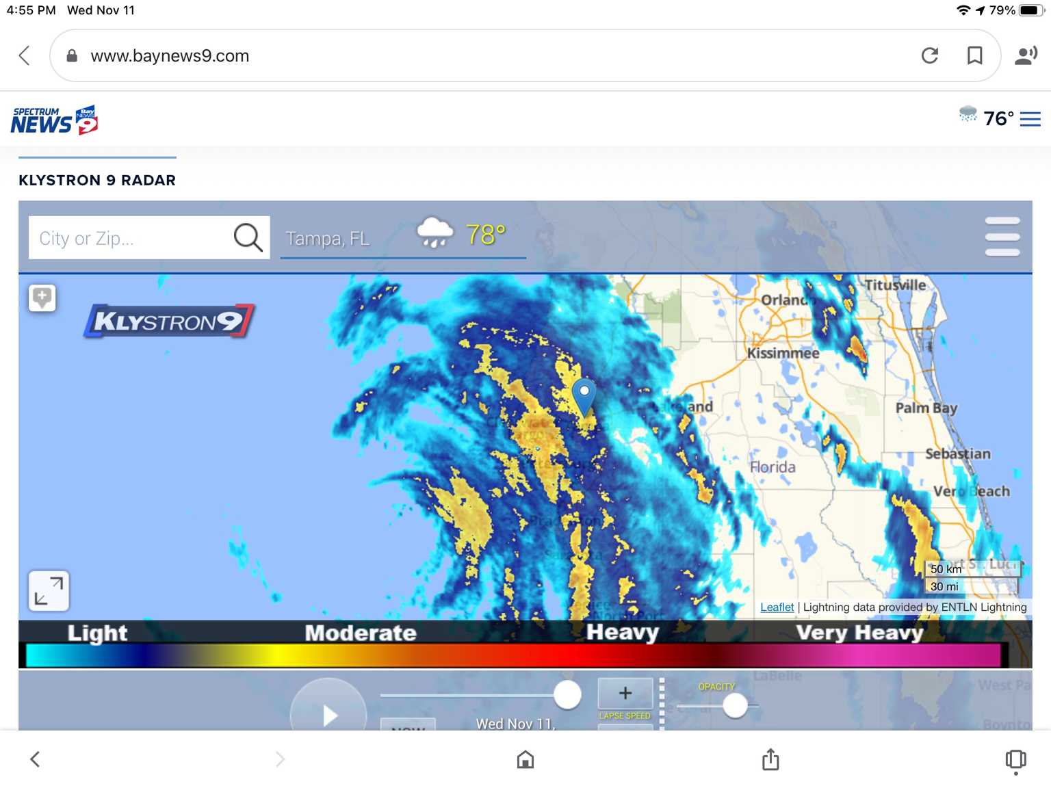
Task: Click the Vero Beach label on the map
Action: tap(972, 491)
